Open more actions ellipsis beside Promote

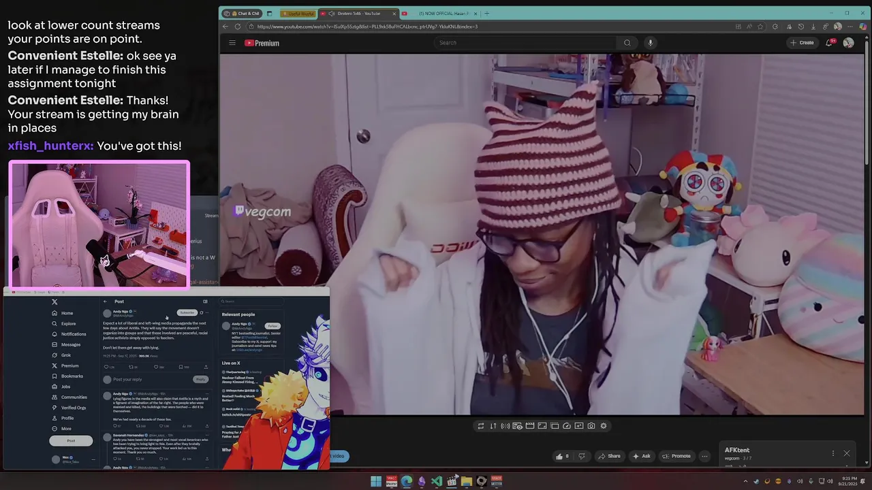pos(705,457)
